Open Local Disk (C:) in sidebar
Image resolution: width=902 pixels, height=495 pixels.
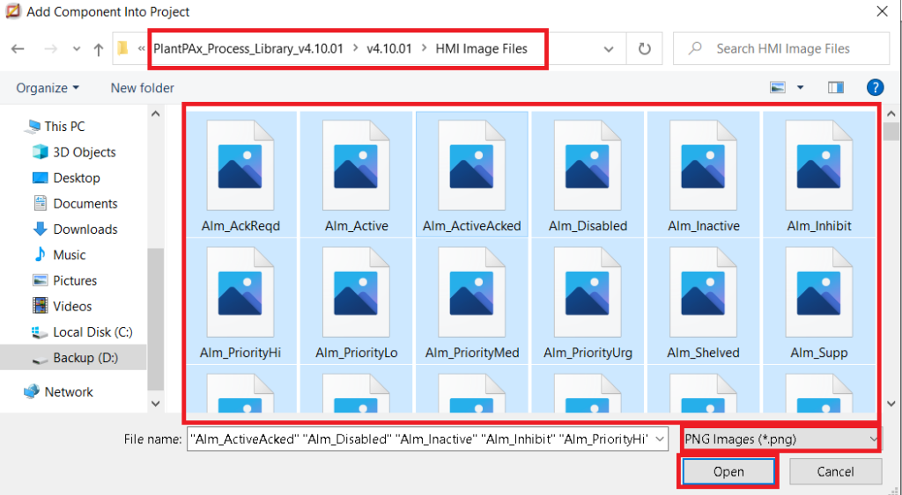(x=82, y=332)
